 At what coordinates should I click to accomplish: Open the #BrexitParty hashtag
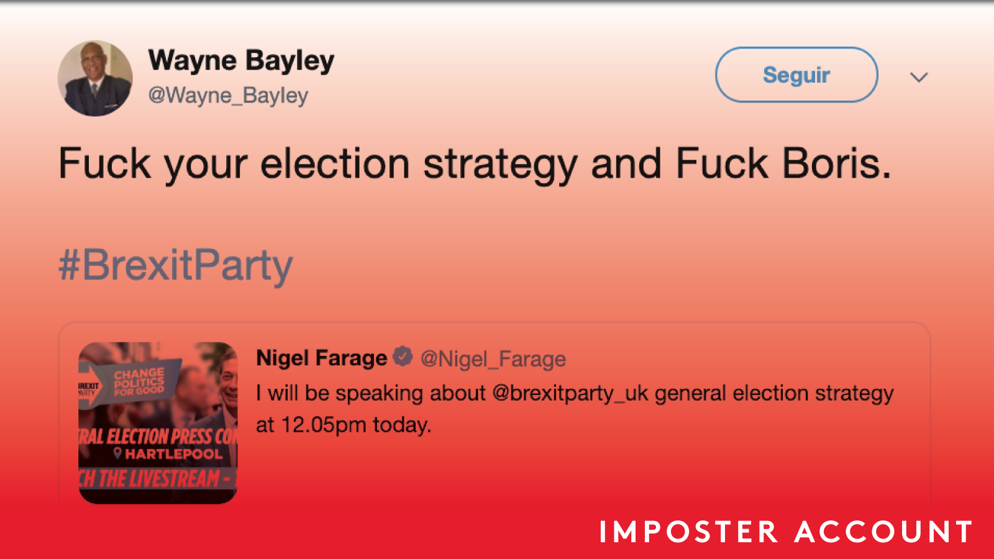(x=175, y=265)
